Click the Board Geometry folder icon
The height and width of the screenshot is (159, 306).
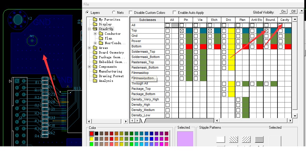tap(95, 52)
